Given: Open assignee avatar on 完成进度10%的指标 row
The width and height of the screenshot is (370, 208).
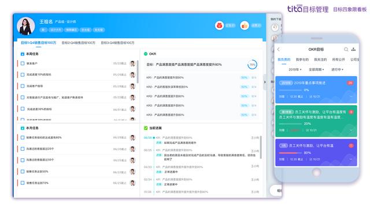Looking at the screenshot, I should [132, 75].
